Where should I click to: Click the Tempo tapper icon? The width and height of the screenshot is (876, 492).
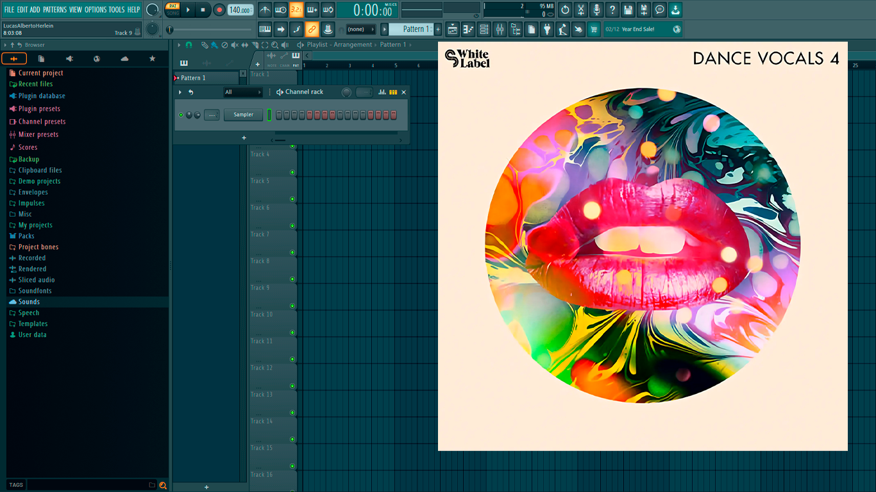(562, 29)
